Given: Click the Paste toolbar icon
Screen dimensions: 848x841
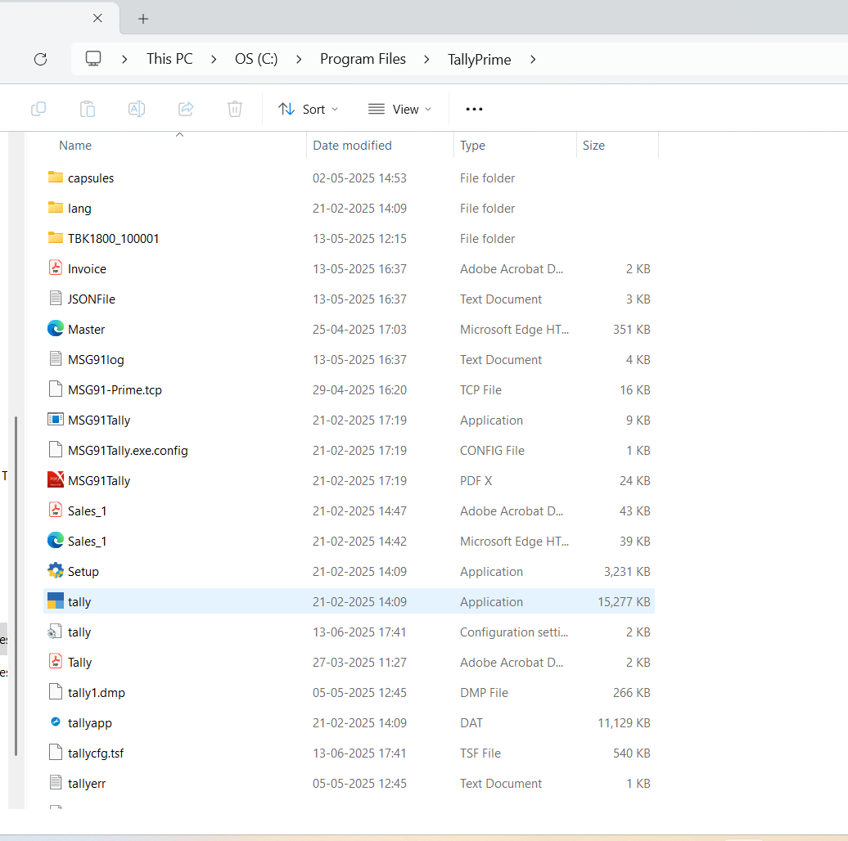Looking at the screenshot, I should click(x=88, y=109).
